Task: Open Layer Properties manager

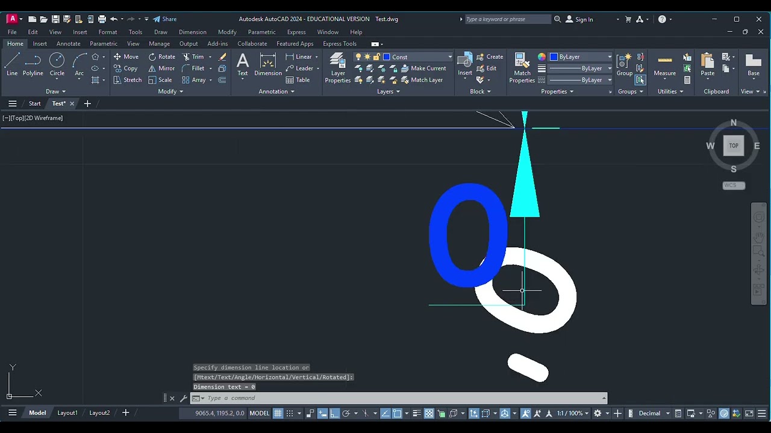Action: point(338,68)
